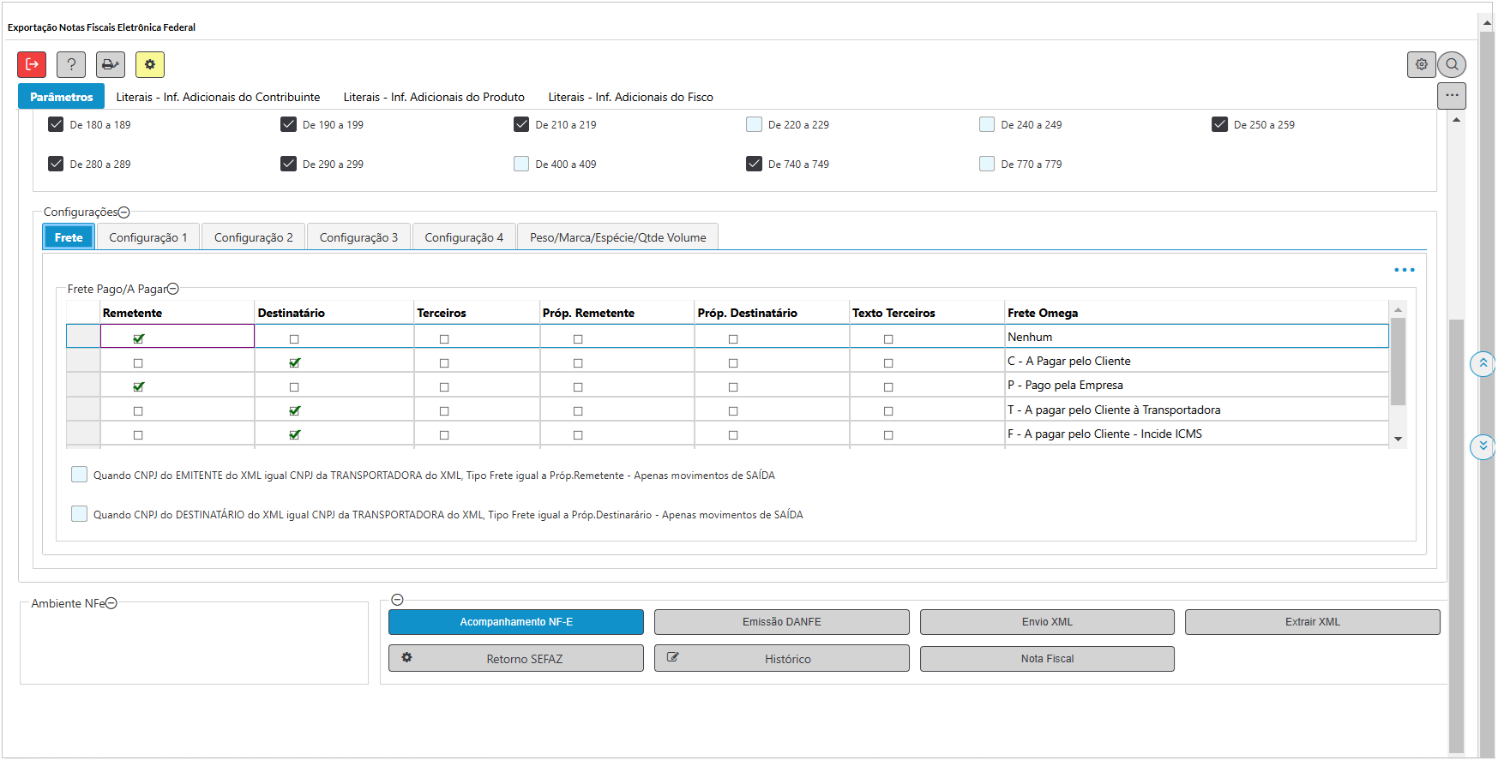1498x760 pixels.
Task: Collapse the Ambiente NFe section
Action: click(111, 604)
